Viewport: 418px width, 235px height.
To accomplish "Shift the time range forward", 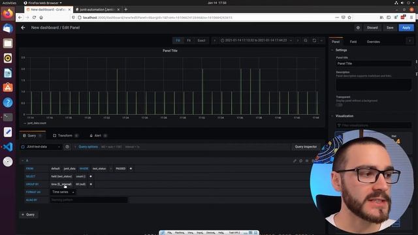I will tap(298, 40).
